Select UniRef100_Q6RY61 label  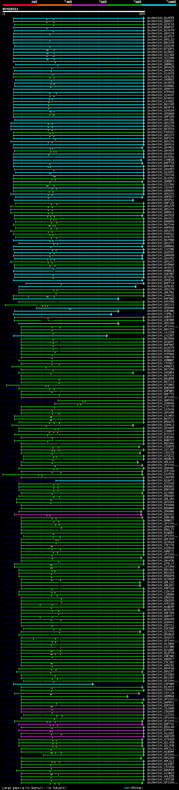[x=161, y=400]
